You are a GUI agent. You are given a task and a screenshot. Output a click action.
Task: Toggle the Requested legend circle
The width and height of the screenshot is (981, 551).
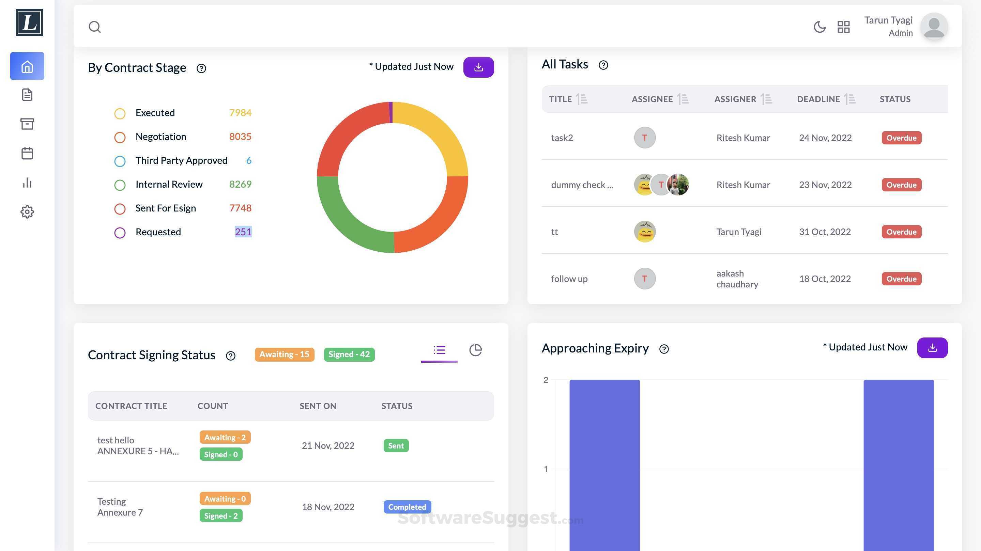(120, 233)
